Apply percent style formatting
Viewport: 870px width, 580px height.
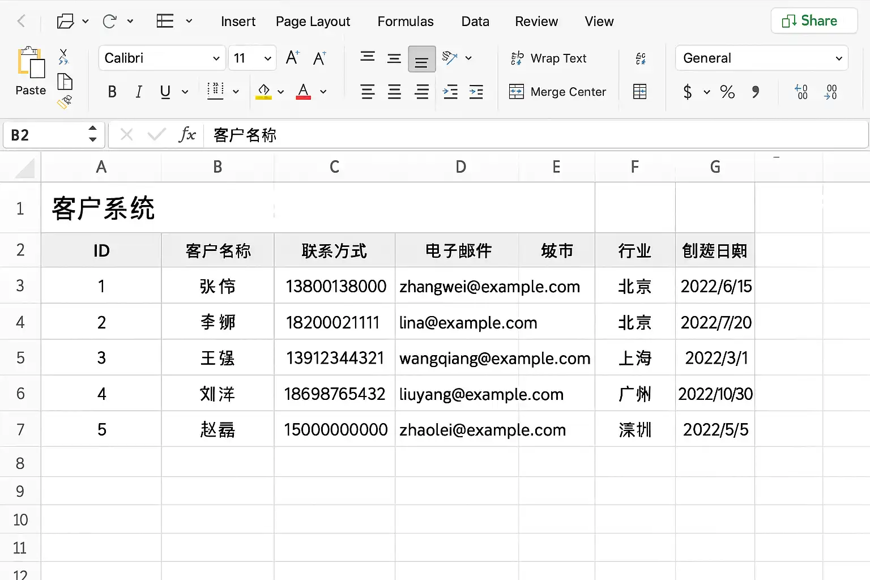[x=727, y=92]
